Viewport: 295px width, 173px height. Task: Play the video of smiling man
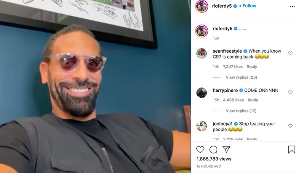pyautogui.click(x=95, y=86)
